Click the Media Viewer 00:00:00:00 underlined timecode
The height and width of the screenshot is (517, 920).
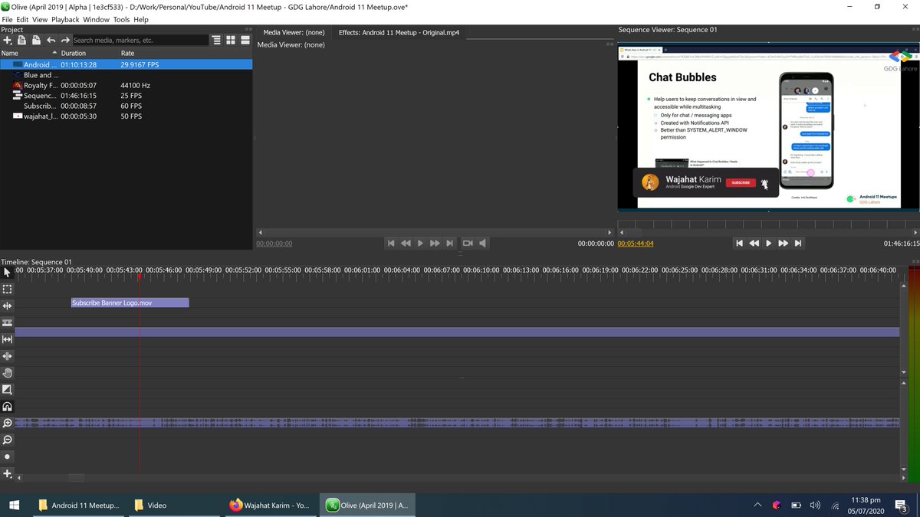point(274,244)
